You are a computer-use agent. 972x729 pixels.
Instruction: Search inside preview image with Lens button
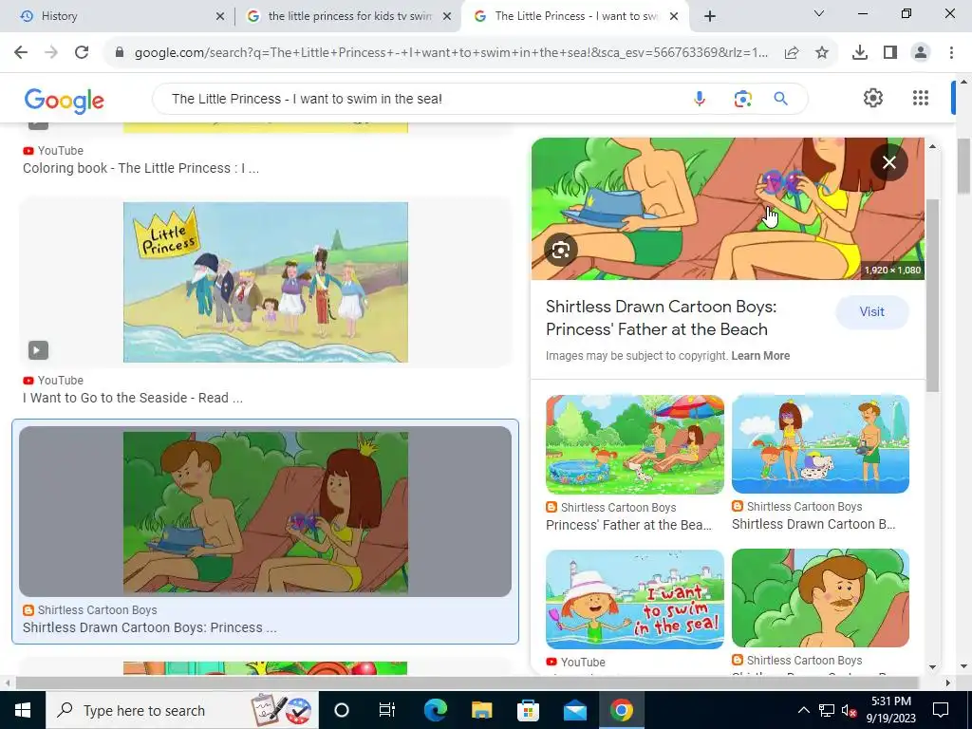[x=561, y=250]
